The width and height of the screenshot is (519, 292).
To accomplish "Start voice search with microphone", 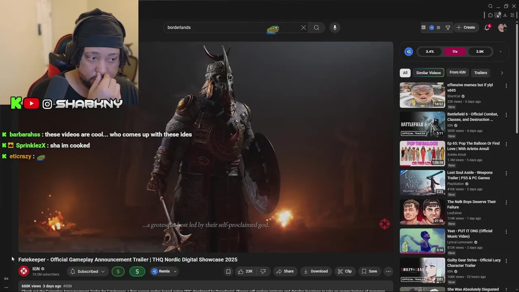I will pos(335,28).
